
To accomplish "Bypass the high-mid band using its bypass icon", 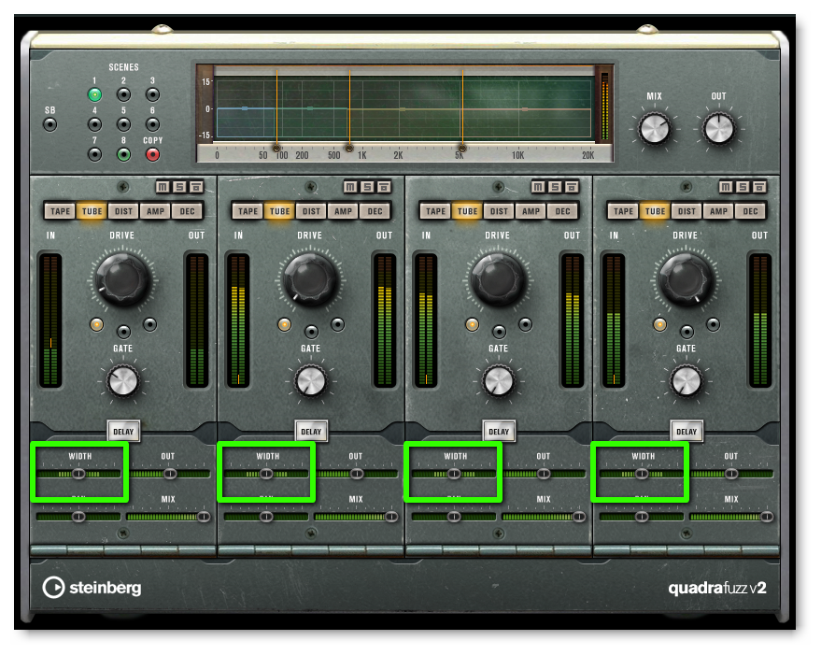I will point(572,187).
